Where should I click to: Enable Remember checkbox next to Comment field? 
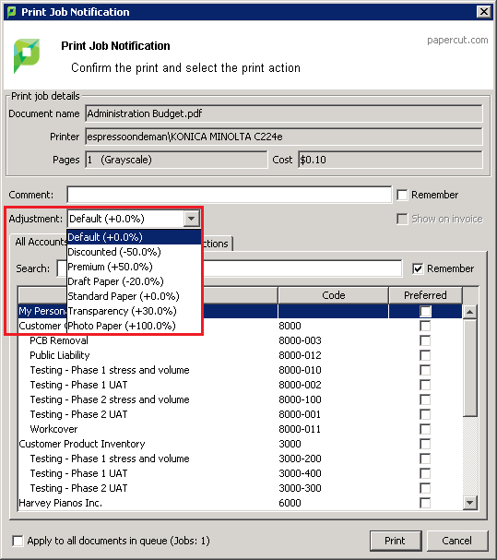click(x=402, y=195)
